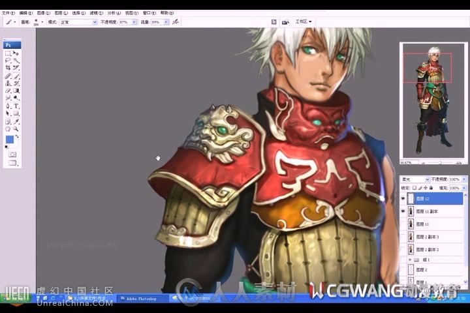This screenshot has width=470, height=313.
Task: Open the 滤镜 (Filter) menu
Action: click(97, 13)
